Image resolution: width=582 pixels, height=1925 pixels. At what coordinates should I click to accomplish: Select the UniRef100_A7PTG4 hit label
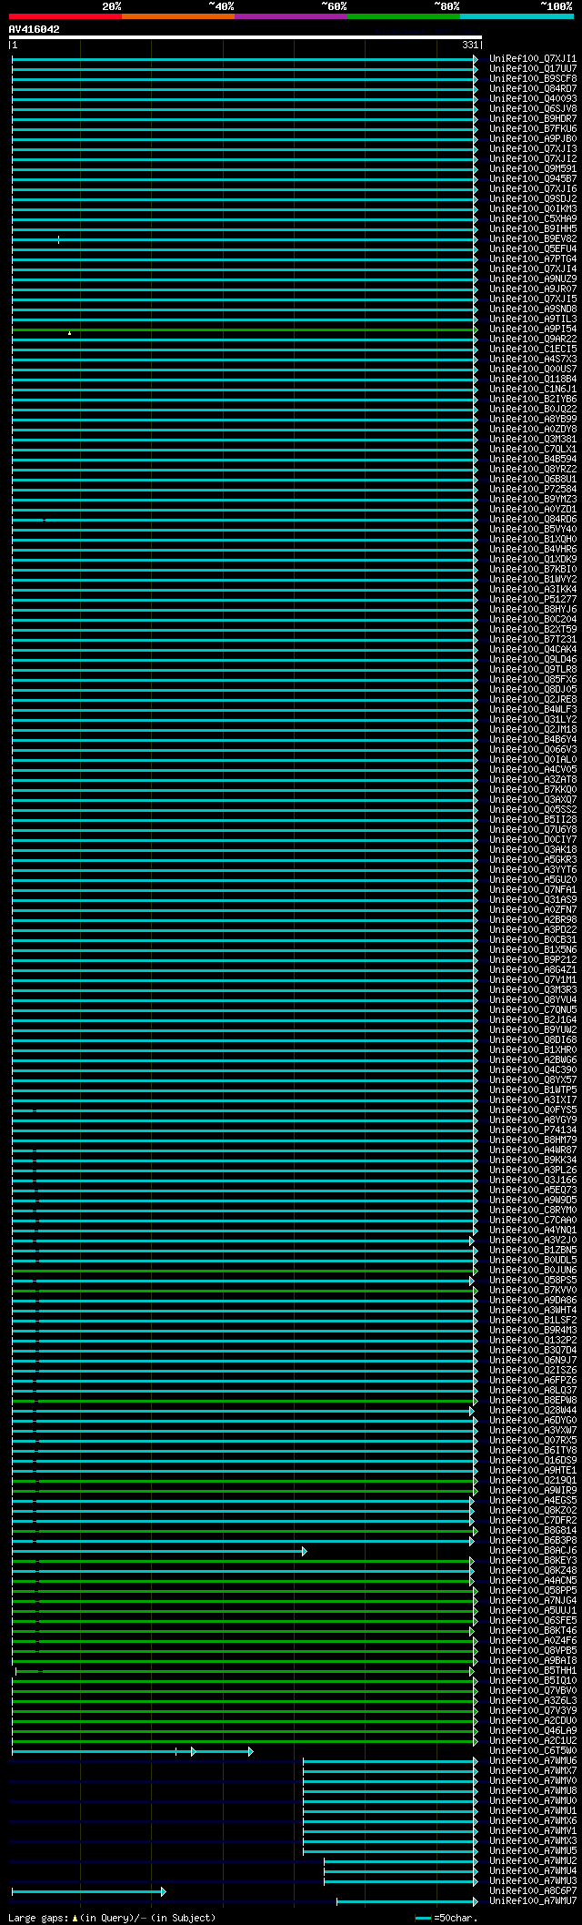point(533,258)
